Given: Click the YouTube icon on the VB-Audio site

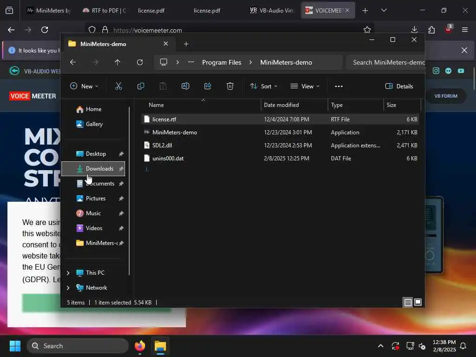Looking at the screenshot, I should [x=461, y=71].
